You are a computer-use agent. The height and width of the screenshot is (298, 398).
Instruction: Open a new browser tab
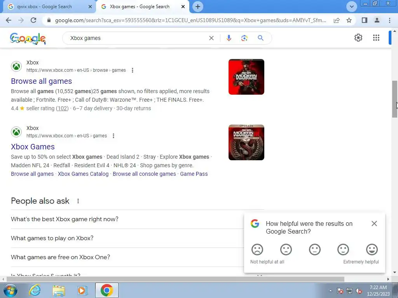198,7
